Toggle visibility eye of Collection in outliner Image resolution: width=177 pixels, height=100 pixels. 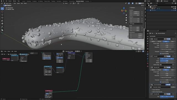[174, 7]
